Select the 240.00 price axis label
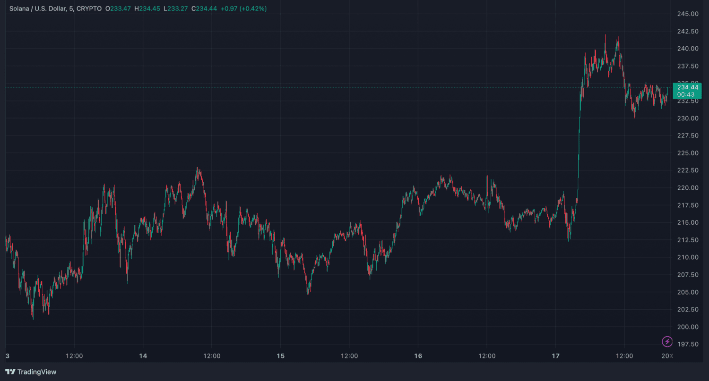709x381 pixels. coord(688,49)
